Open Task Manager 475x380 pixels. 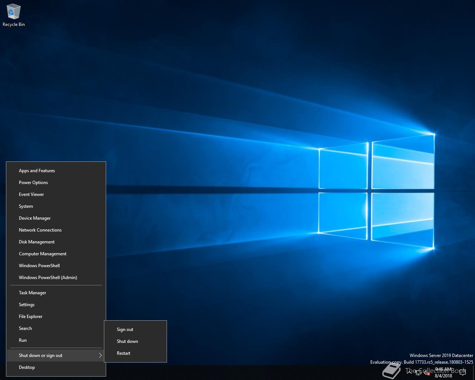point(56,293)
